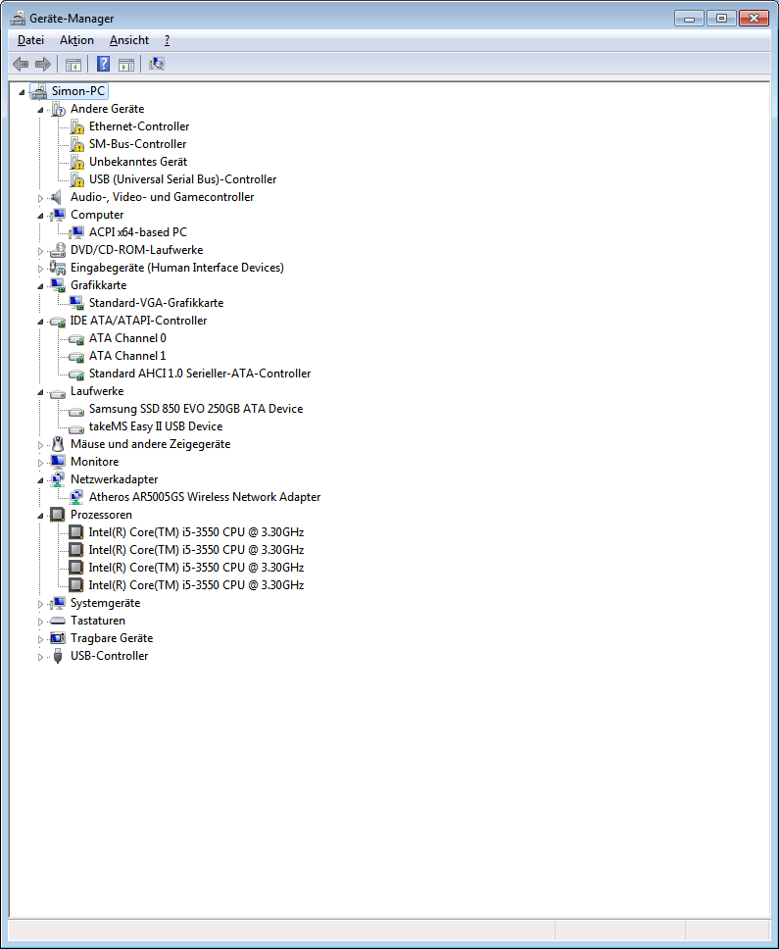This screenshot has width=779, height=949.
Task: Scan for hardware changes toolbar icon
Action: [x=157, y=64]
